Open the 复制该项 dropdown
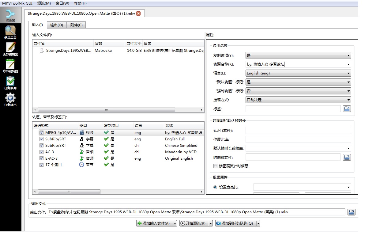Screen dimensions: 376x232 tap(298, 55)
